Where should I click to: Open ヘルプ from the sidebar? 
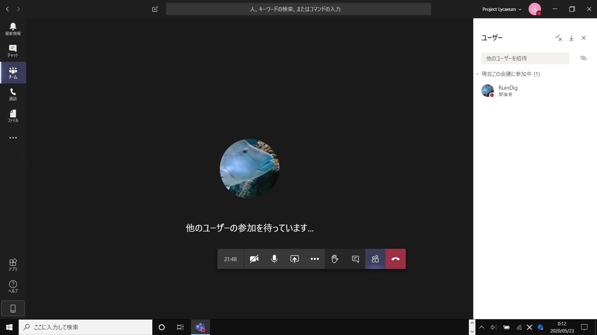(13, 286)
